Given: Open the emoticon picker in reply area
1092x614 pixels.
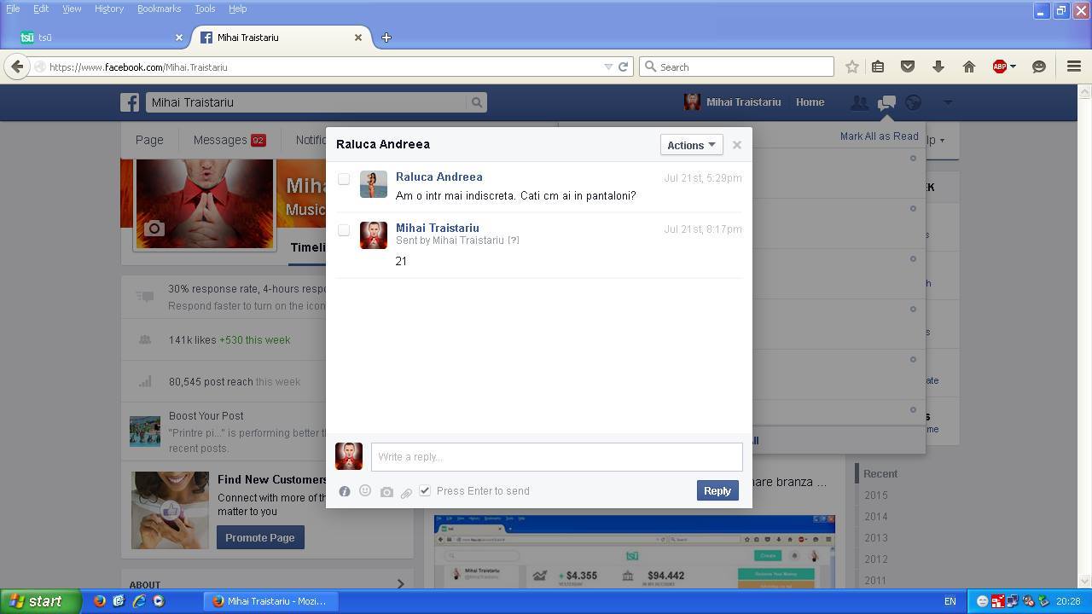Looking at the screenshot, I should (x=365, y=490).
